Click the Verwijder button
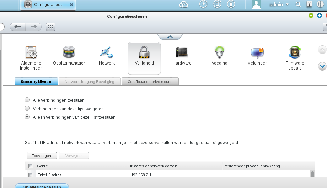 pyautogui.click(x=74, y=156)
